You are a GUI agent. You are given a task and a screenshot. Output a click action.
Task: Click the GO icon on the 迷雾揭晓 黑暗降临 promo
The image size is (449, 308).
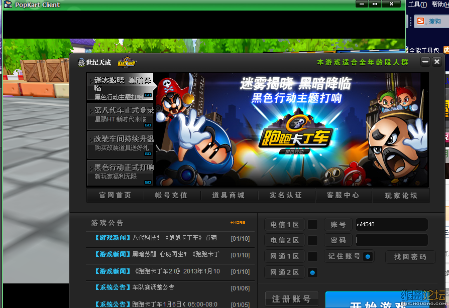148,95
